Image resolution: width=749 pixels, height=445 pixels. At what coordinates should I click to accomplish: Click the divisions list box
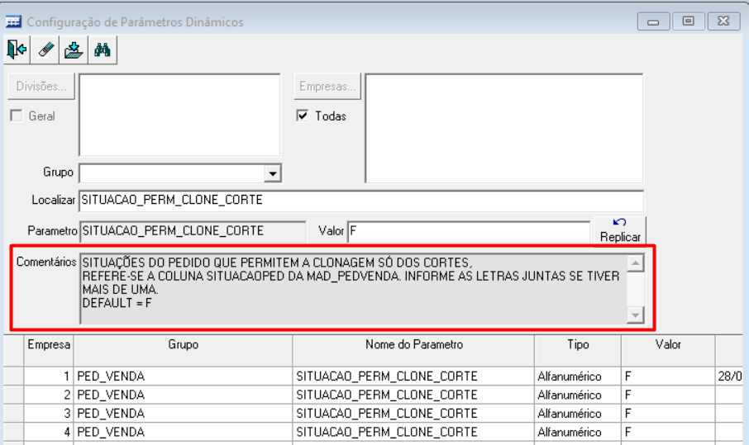pos(179,115)
